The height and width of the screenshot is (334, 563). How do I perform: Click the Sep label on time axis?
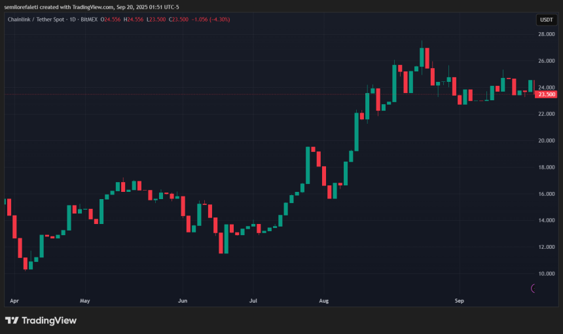point(459,301)
